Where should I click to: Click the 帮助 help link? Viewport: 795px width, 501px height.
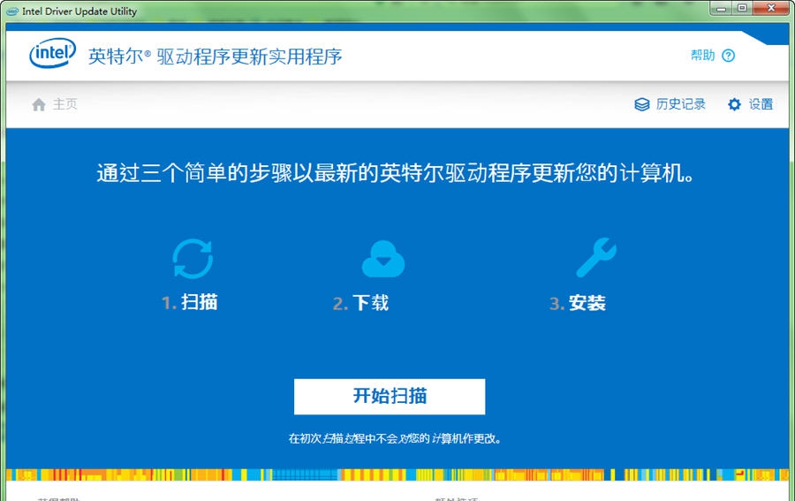(703, 56)
